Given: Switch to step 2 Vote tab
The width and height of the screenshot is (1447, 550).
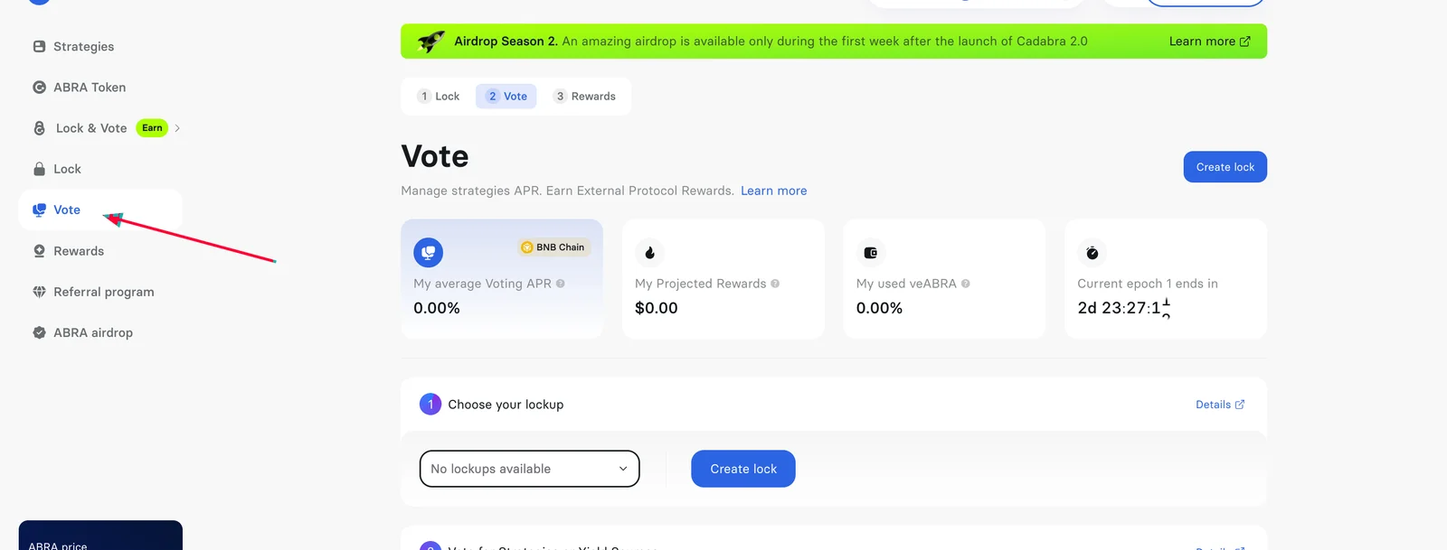Looking at the screenshot, I should (506, 97).
